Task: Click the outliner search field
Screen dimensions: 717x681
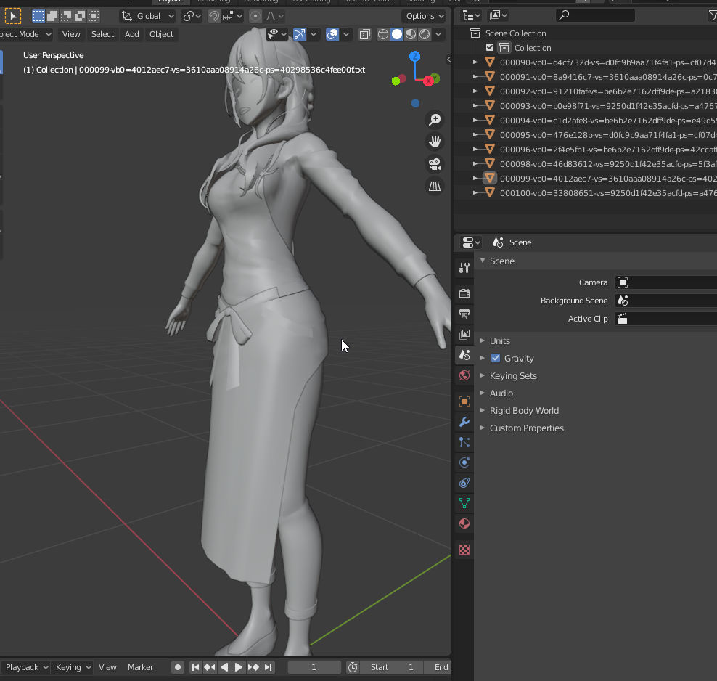Action: point(595,15)
